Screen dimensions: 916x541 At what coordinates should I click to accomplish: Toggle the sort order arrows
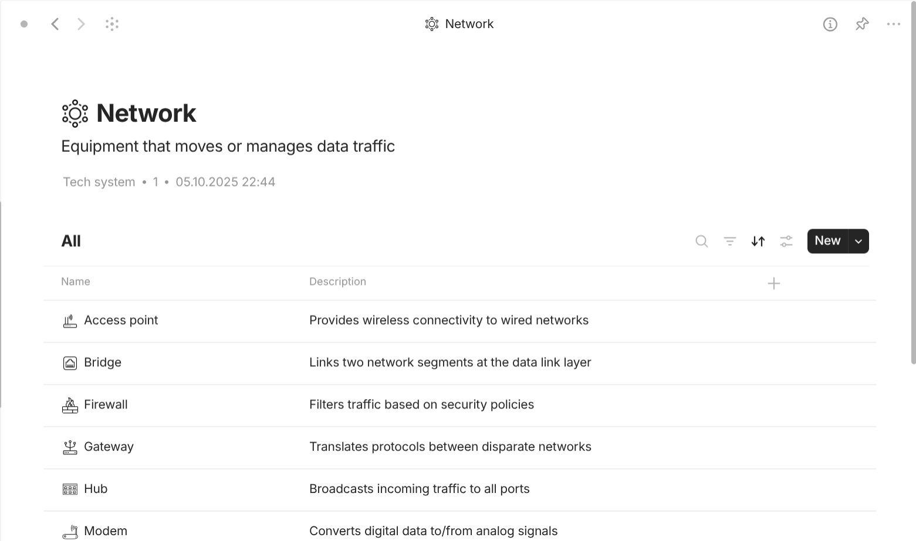pyautogui.click(x=758, y=241)
